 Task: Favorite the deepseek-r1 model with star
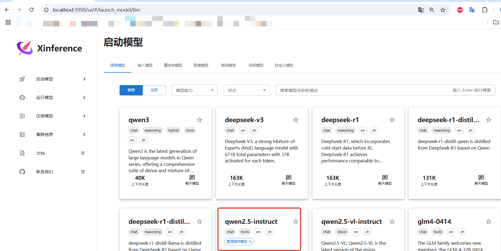coord(392,120)
